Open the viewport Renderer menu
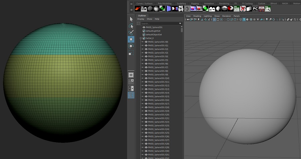Image resolution: width=301 pixels, height=159 pixels. [226, 16]
